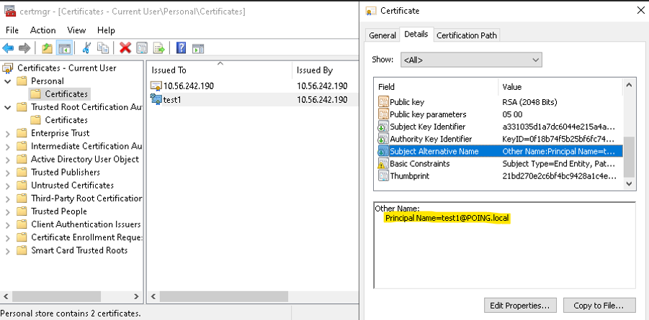The width and height of the screenshot is (649, 320).
Task: Collapse the Trusted Root Certification Authorities node
Action: coord(7,107)
